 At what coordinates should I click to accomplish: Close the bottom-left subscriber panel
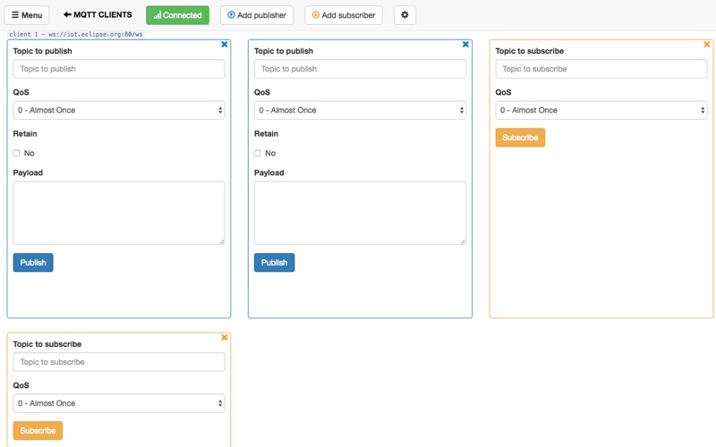pyautogui.click(x=225, y=338)
